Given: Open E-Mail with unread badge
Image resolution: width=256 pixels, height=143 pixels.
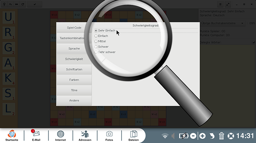Looking at the screenshot, I should tap(36, 136).
